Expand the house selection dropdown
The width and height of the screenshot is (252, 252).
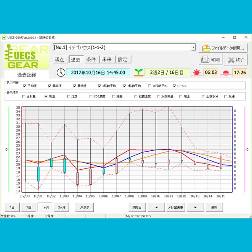click(x=193, y=47)
